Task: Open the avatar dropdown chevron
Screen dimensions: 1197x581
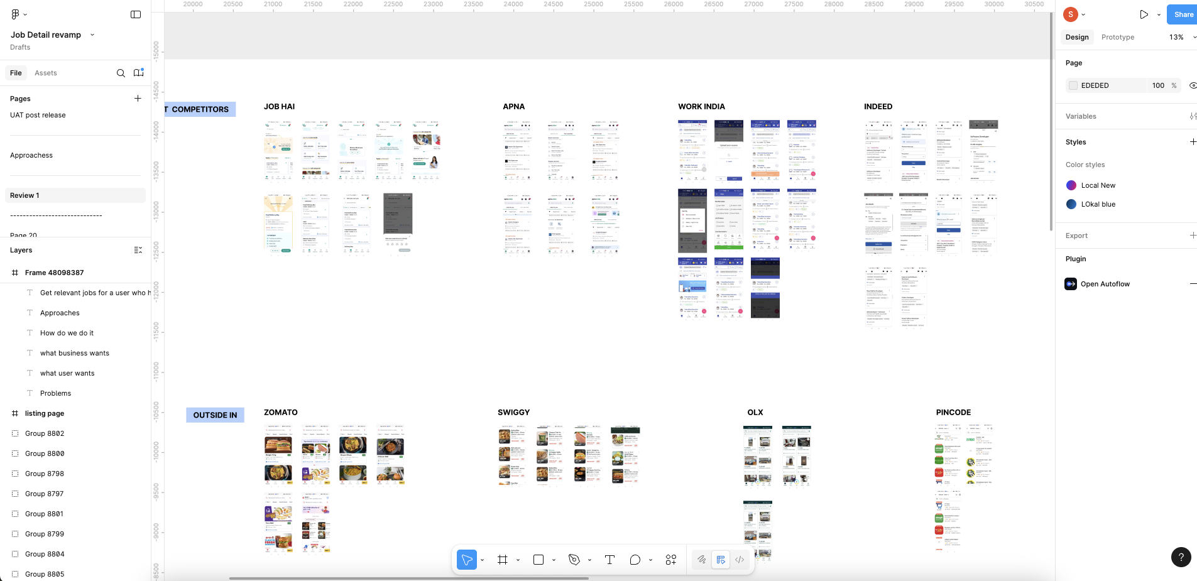Action: click(x=1083, y=14)
